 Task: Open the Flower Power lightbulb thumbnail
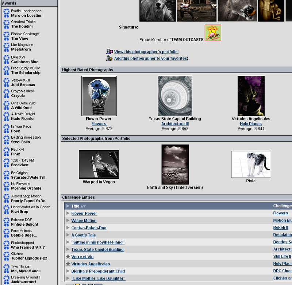99,96
